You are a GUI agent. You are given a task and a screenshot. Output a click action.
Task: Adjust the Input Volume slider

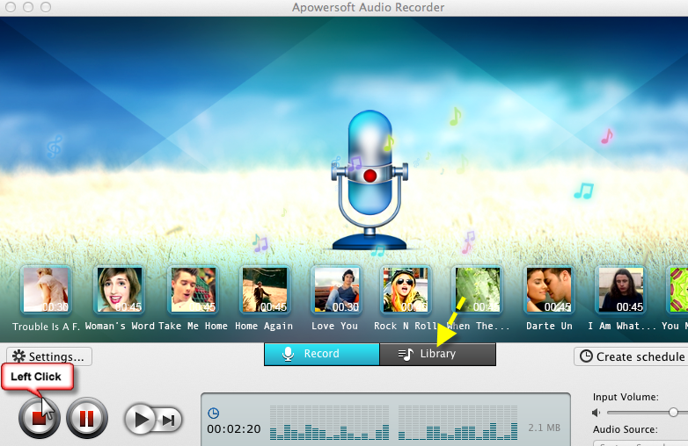[x=672, y=413]
